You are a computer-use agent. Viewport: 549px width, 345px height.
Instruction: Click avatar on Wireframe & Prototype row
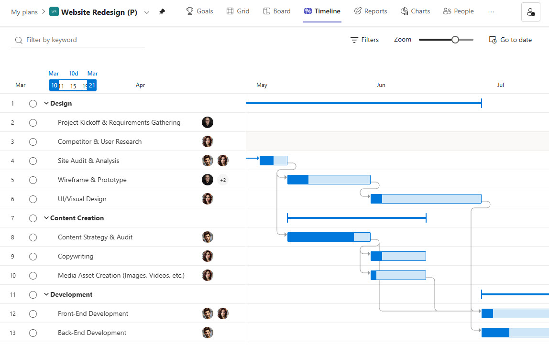pos(207,180)
